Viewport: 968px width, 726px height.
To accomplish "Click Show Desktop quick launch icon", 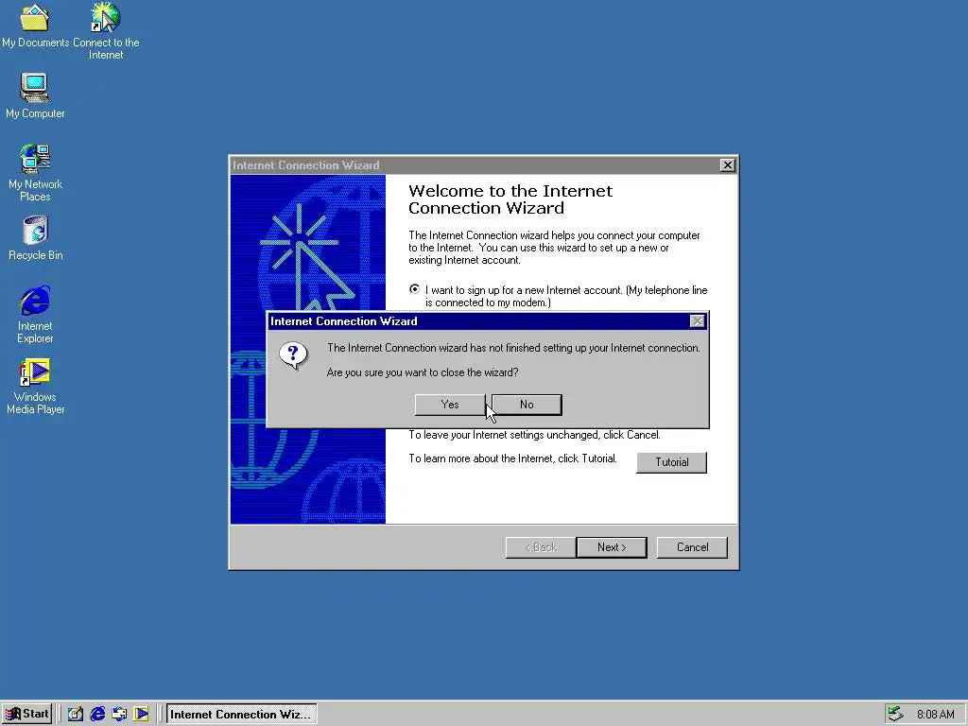I will tap(76, 715).
